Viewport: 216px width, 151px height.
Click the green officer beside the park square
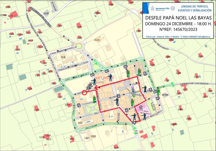[94, 99]
